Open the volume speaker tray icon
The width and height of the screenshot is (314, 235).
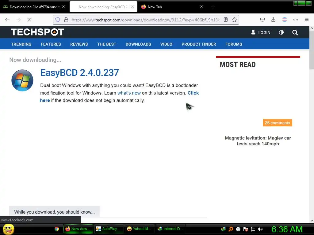pyautogui.click(x=260, y=229)
